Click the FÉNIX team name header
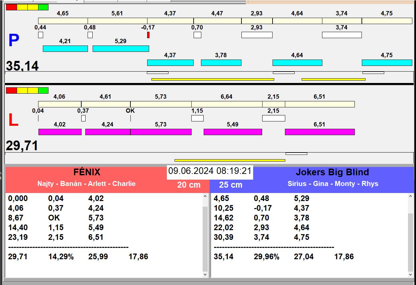 coord(87,172)
